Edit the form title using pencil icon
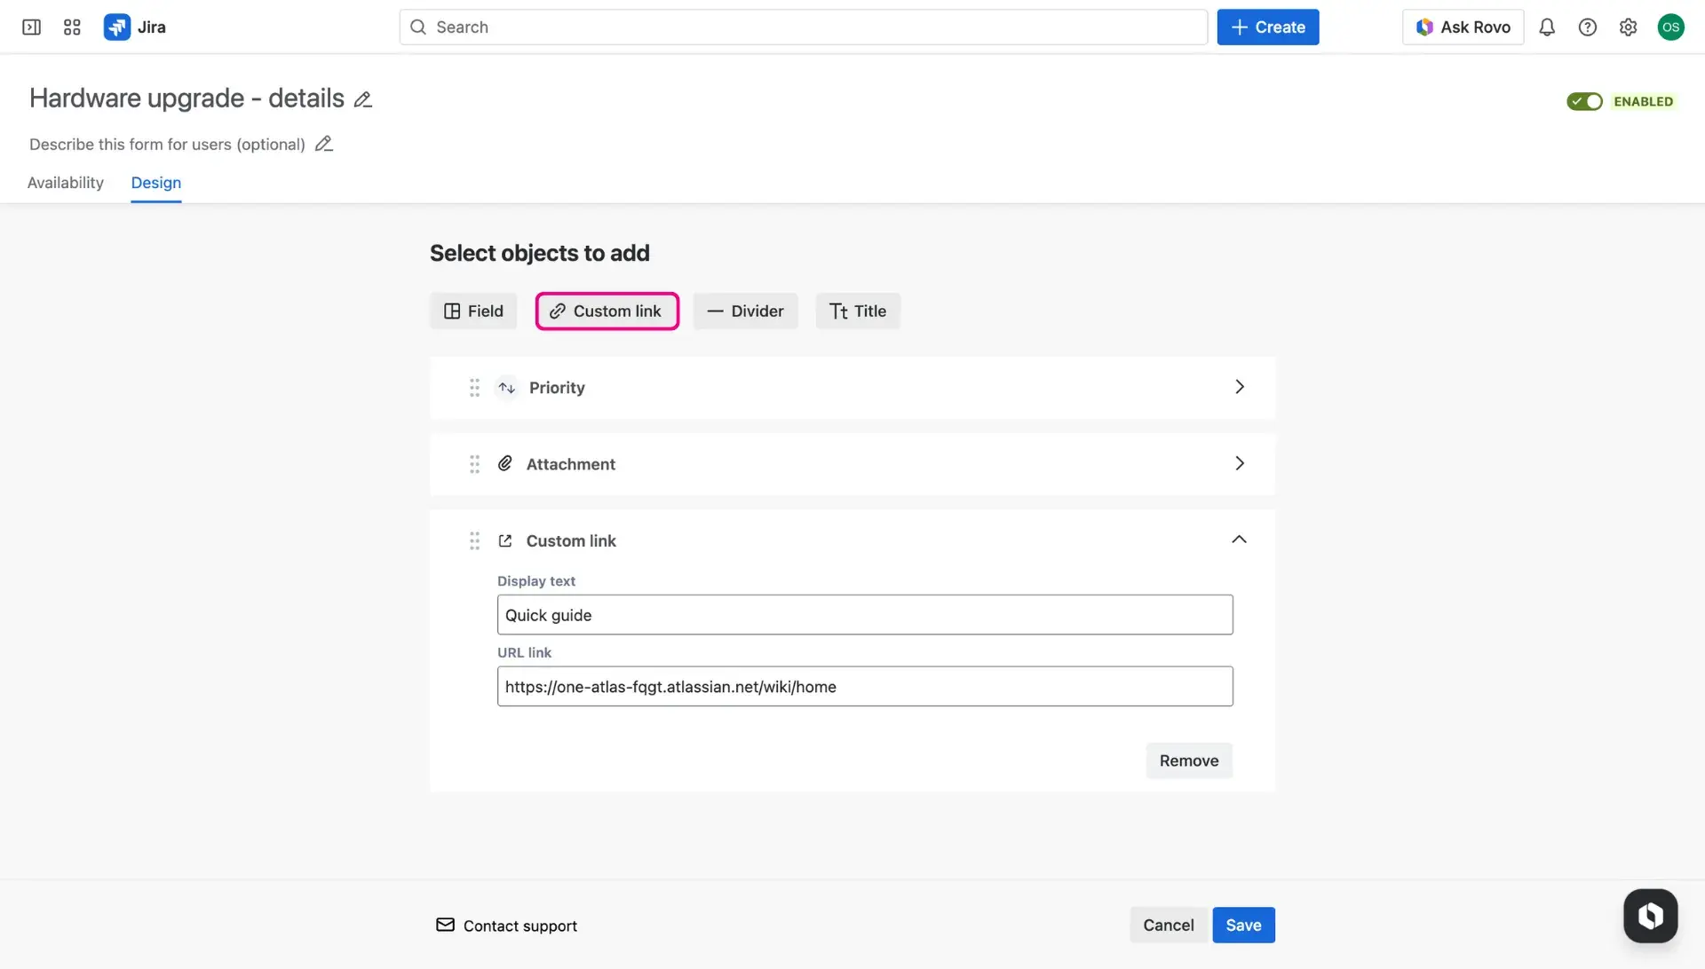 point(362,98)
